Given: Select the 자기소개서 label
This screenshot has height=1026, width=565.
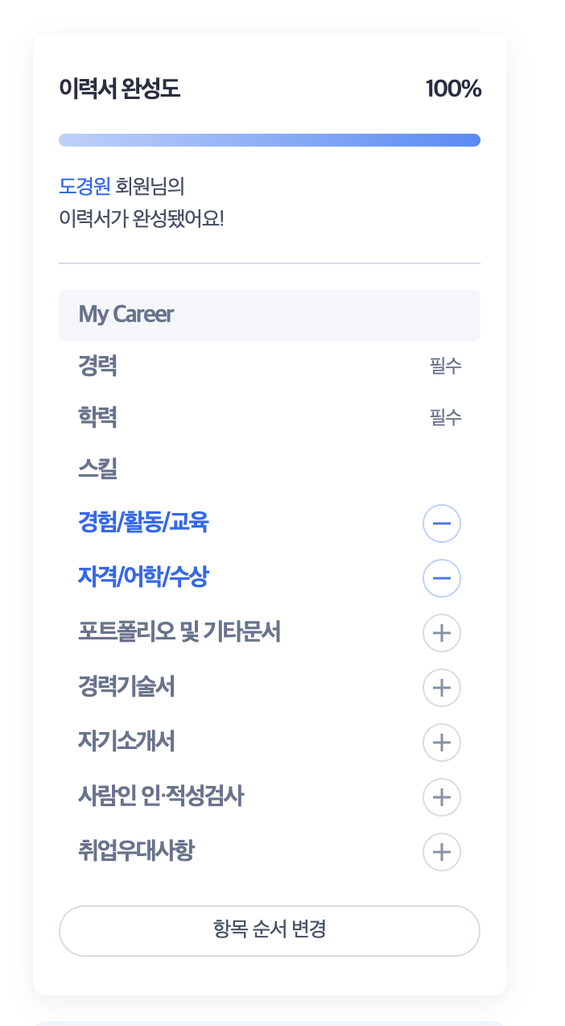Looking at the screenshot, I should coord(126,742).
